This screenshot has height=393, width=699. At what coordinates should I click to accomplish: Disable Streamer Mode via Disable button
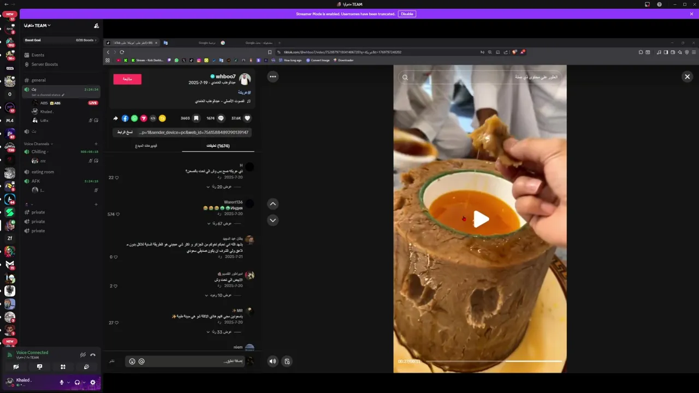pyautogui.click(x=407, y=14)
